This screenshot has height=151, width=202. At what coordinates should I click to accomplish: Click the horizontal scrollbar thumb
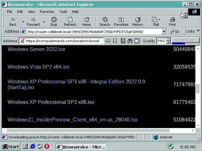88,130
